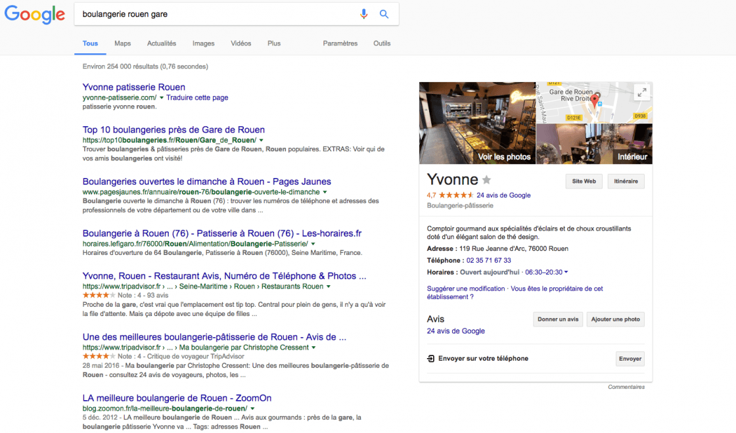
Task: Open Yvonne, Rouen Restaurant Avis TripAdvisor result
Action: point(224,276)
